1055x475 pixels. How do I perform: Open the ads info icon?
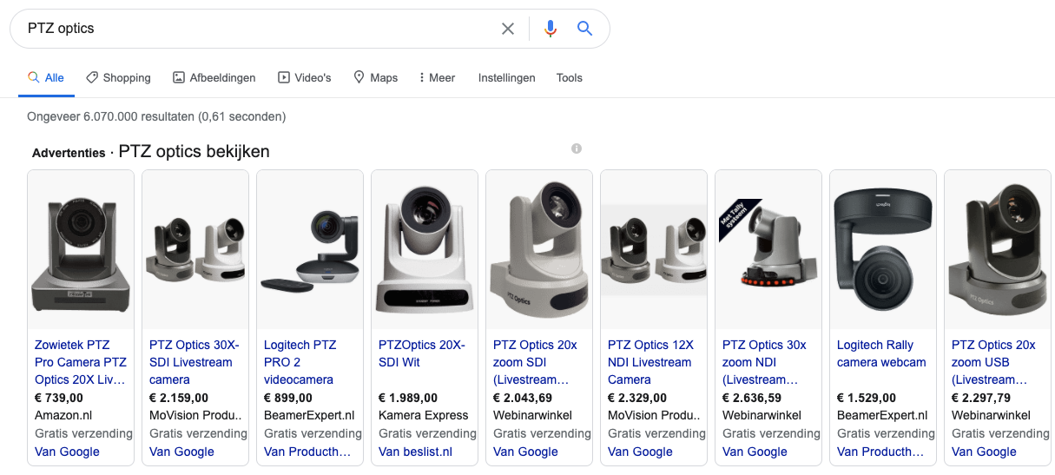pos(577,148)
